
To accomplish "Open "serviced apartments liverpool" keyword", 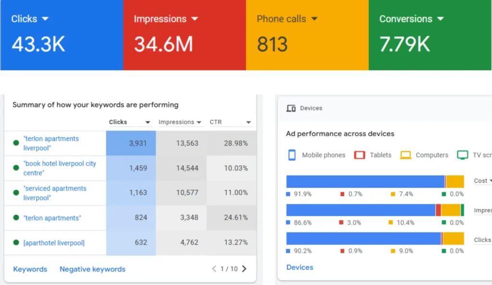I will point(55,193).
